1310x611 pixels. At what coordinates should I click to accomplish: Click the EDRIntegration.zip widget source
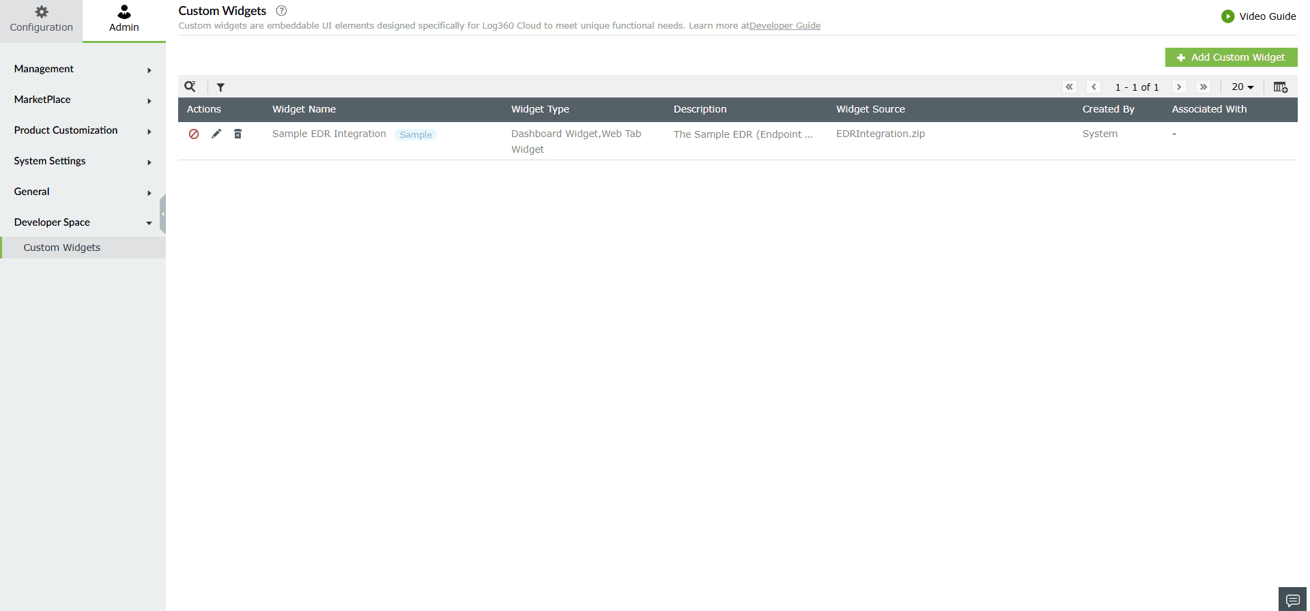tap(881, 134)
